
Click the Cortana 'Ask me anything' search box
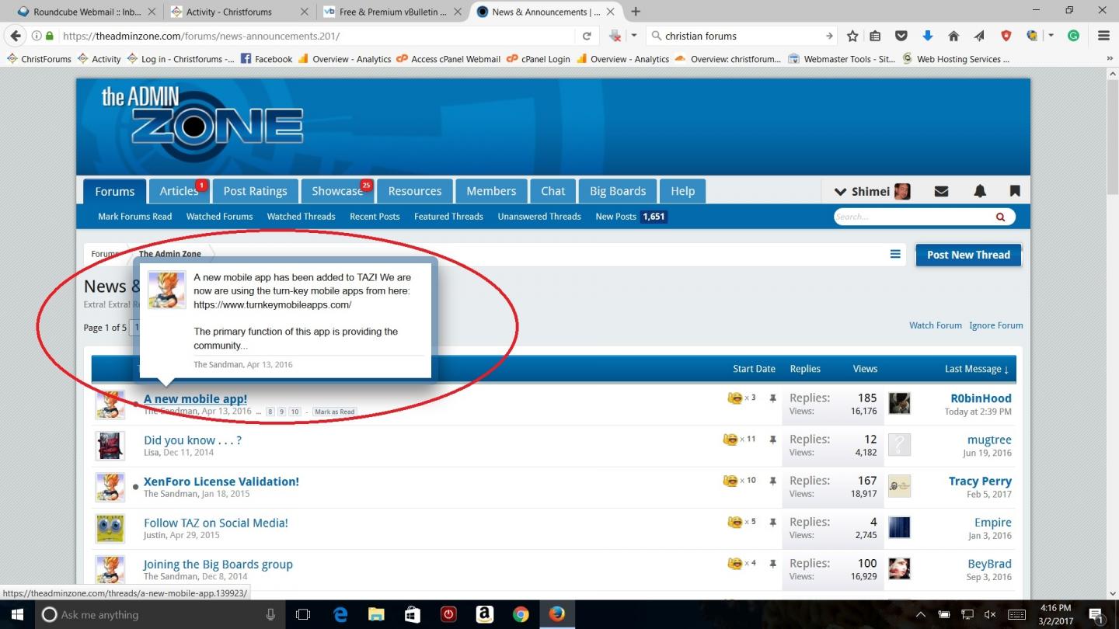pyautogui.click(x=160, y=614)
